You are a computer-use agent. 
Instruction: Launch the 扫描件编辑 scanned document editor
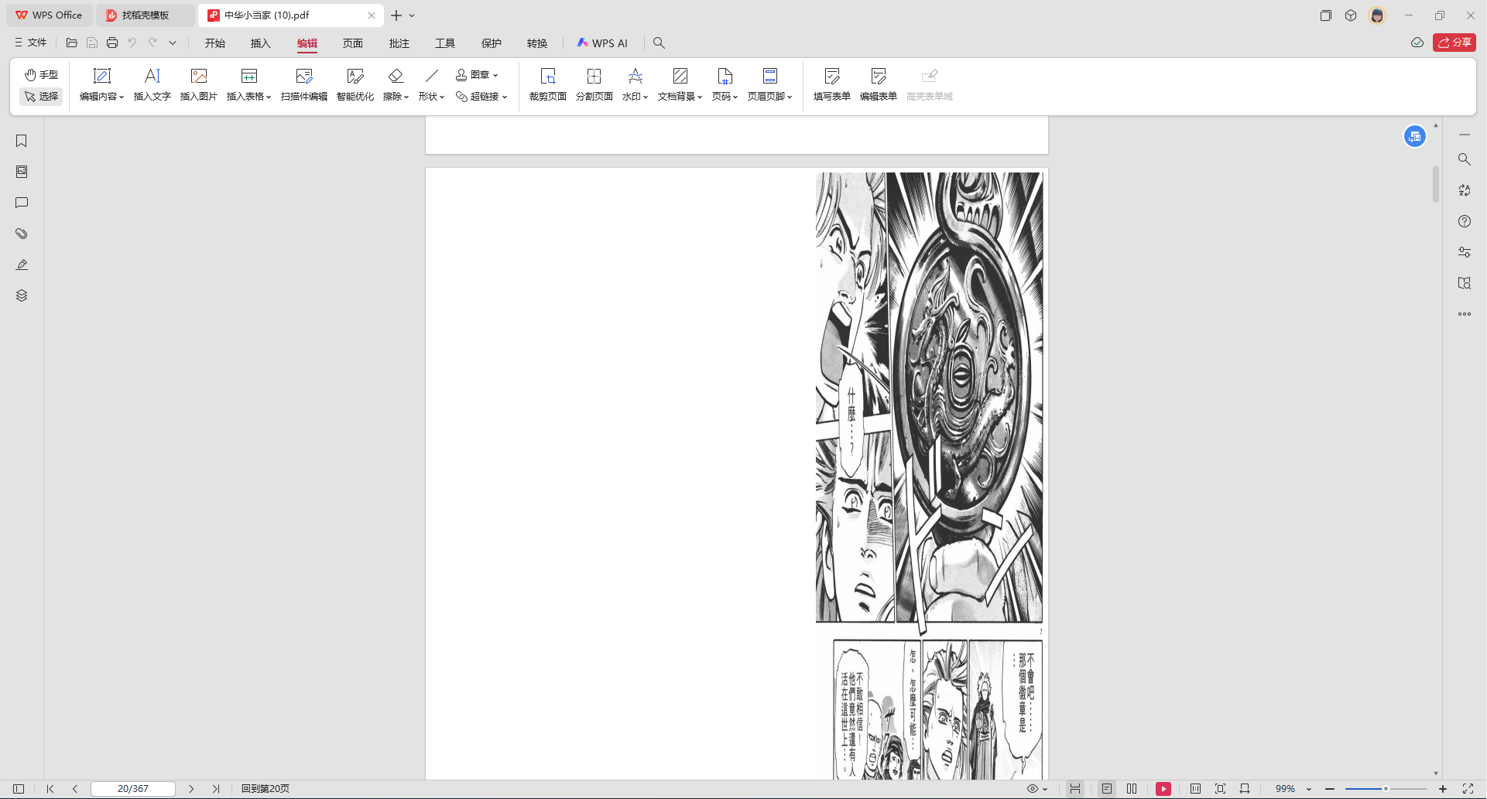coord(304,84)
